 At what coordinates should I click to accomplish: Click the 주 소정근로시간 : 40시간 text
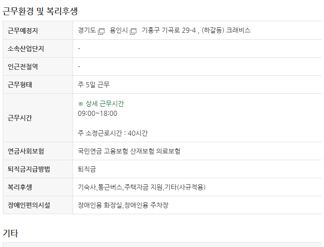[113, 133]
